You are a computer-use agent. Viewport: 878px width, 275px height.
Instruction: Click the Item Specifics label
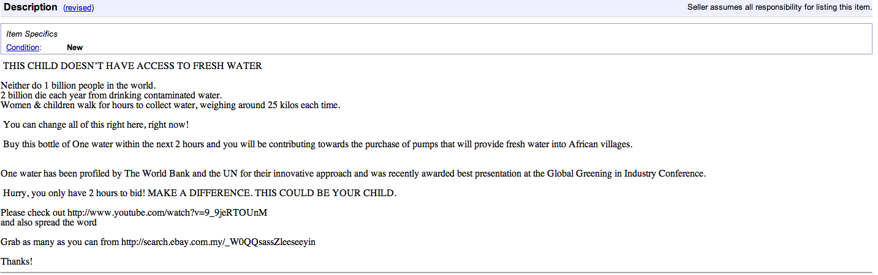tap(32, 34)
